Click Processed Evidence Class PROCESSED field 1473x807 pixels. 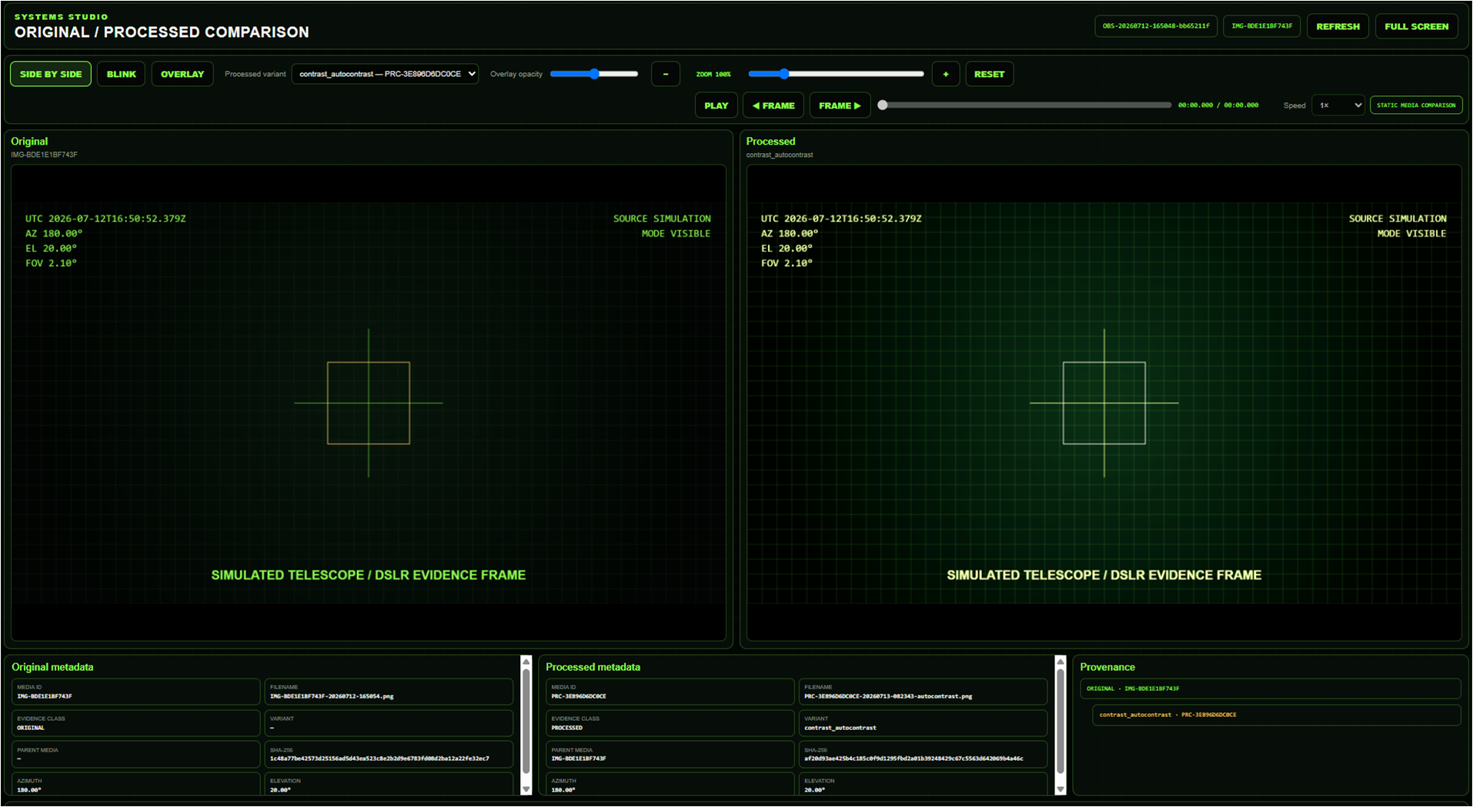click(670, 723)
